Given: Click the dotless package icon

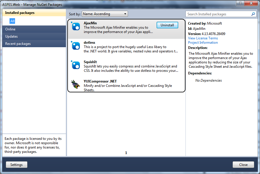Looking at the screenshot, I should (x=75, y=45).
